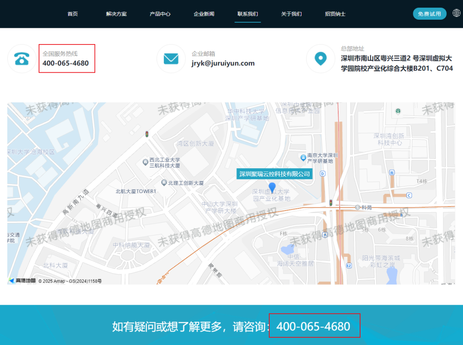Viewport: 463px width, 345px height.
Task: Click the telephone hotline icon
Action: pyautogui.click(x=22, y=59)
